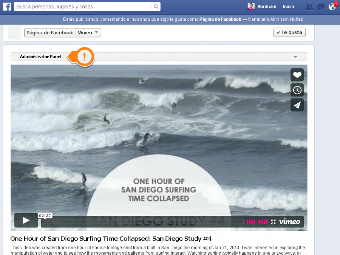Viewport: 340px width, 255px height.
Task: Go to Inicio in the top bar
Action: pos(288,6)
